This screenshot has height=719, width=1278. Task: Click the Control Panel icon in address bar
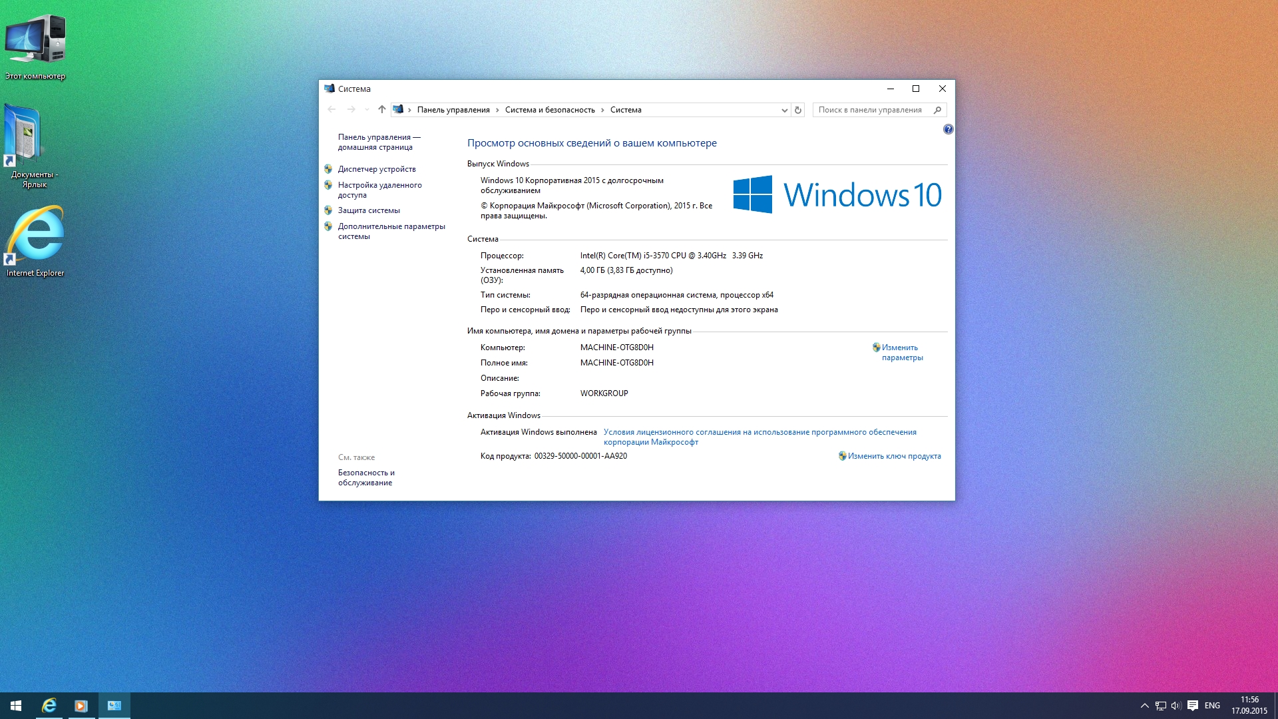398,109
